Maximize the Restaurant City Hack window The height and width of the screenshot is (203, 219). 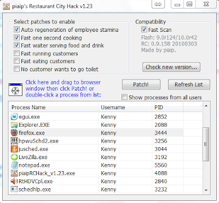click(x=189, y=4)
